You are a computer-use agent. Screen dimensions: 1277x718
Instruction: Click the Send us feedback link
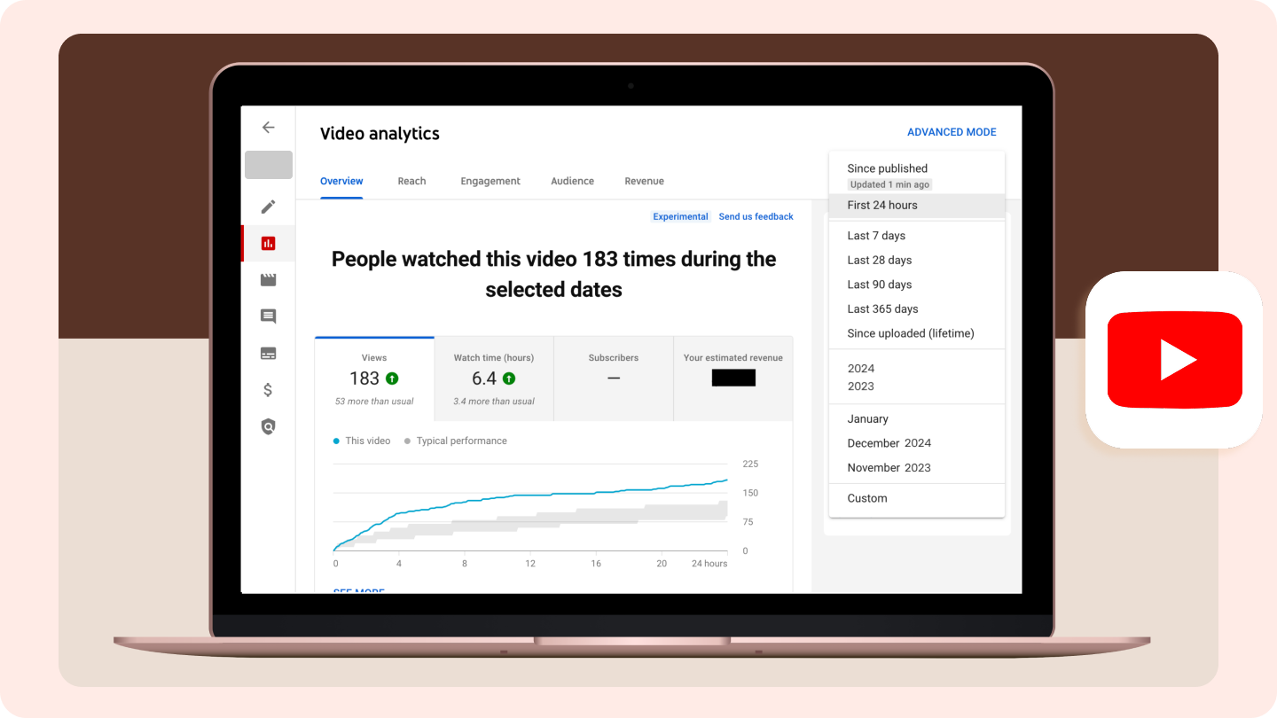coord(756,216)
